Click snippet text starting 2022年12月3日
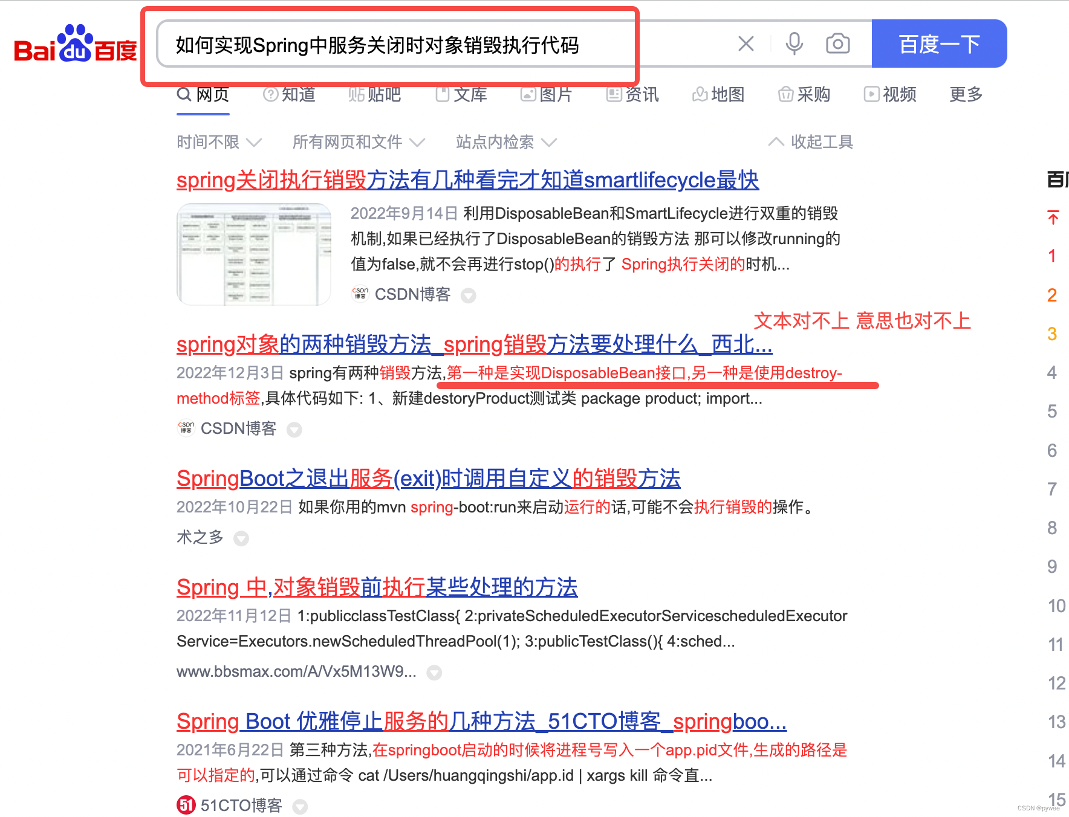 point(509,386)
